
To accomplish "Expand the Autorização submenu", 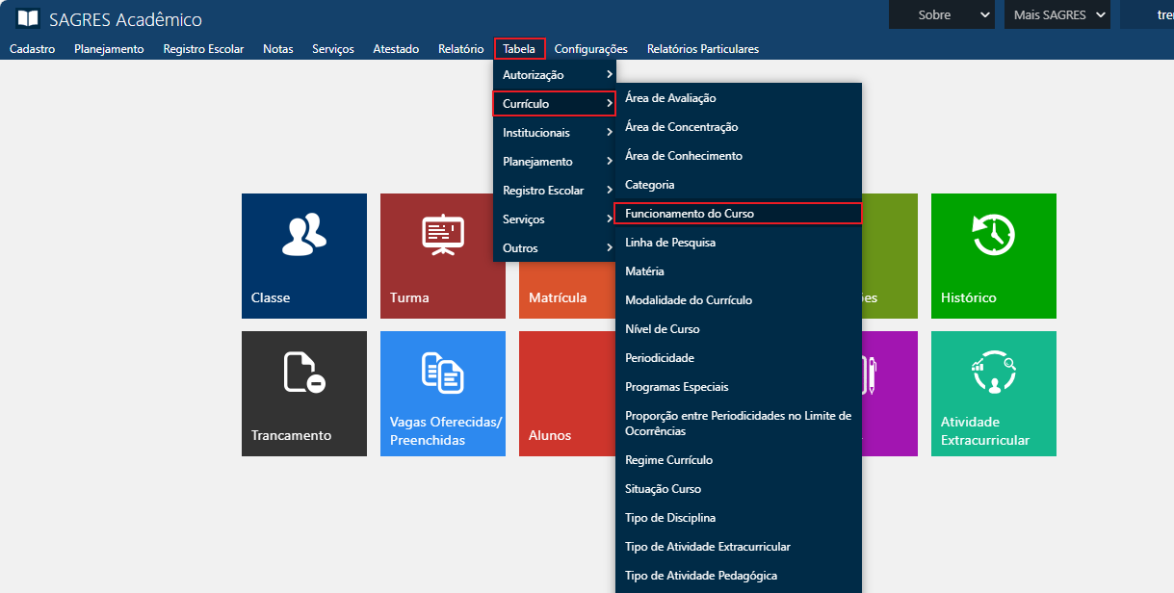I will coord(554,75).
